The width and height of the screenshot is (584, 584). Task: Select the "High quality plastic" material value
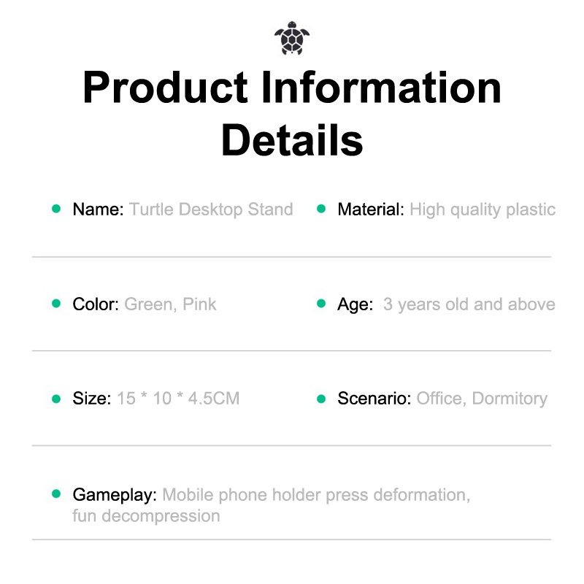tap(483, 210)
